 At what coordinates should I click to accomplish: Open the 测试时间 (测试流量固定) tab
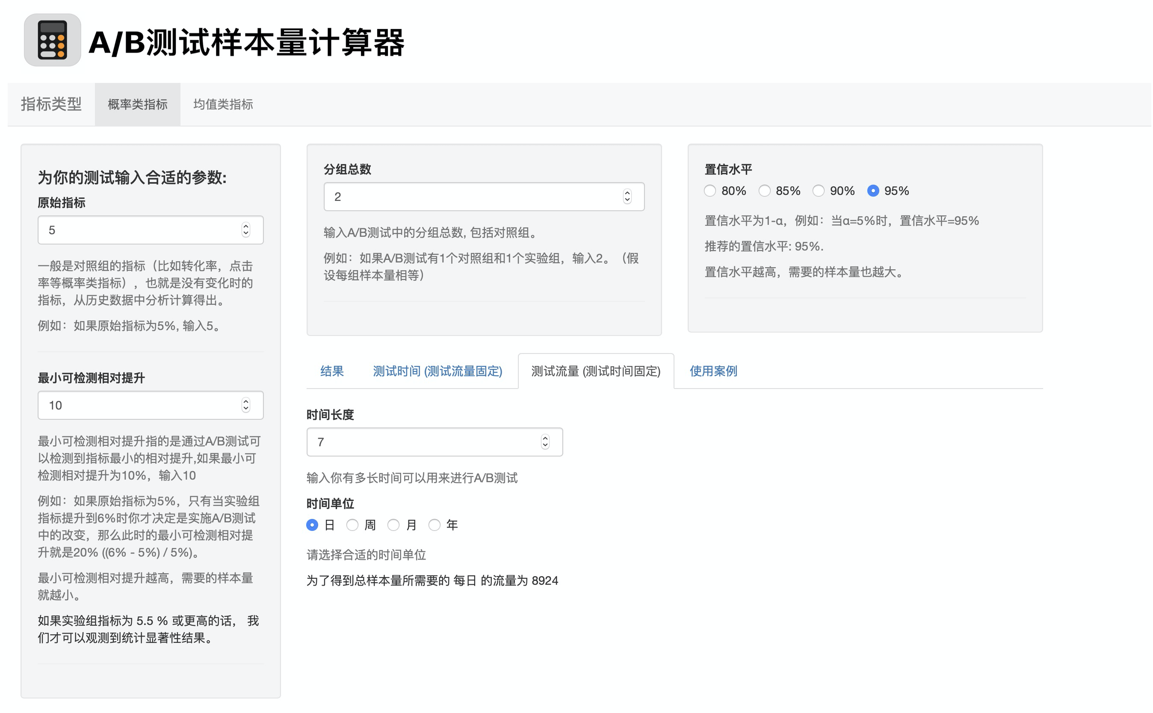click(x=438, y=371)
